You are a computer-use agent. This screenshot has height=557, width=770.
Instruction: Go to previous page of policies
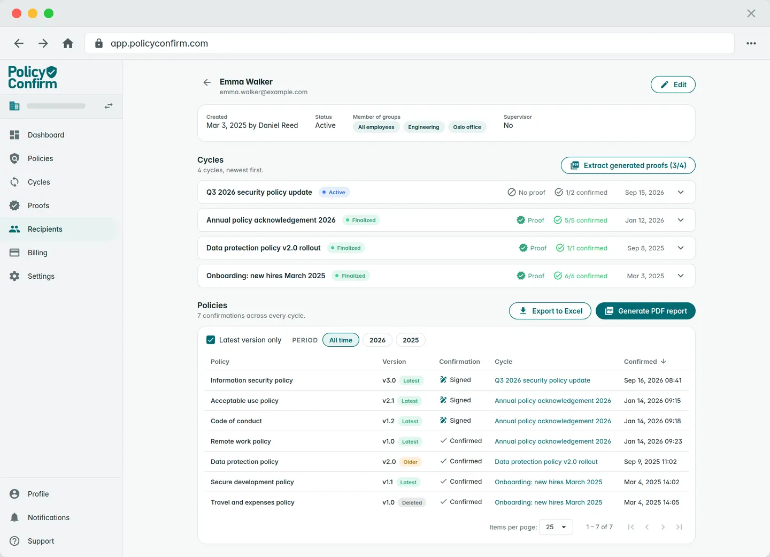tap(647, 527)
